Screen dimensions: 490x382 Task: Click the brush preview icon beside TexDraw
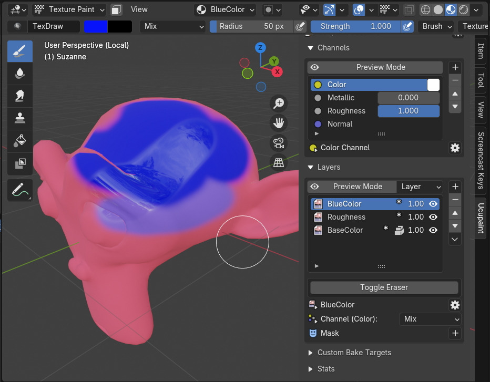[x=17, y=26]
